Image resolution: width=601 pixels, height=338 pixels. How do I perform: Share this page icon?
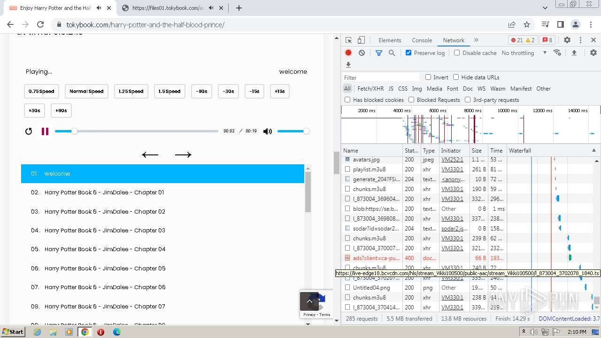(512, 24)
